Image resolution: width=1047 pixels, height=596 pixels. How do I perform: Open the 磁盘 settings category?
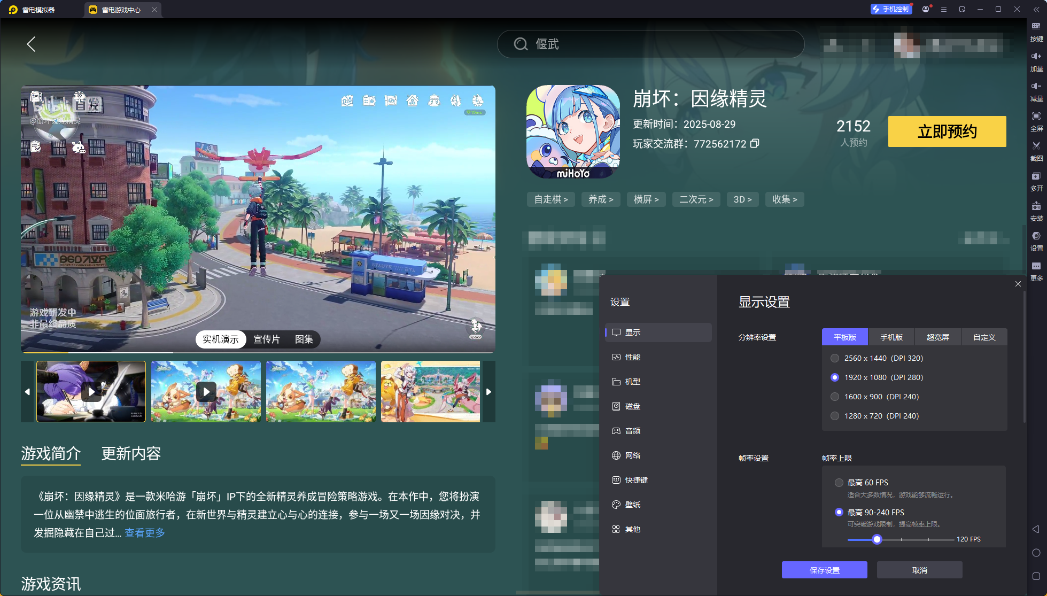click(x=658, y=406)
